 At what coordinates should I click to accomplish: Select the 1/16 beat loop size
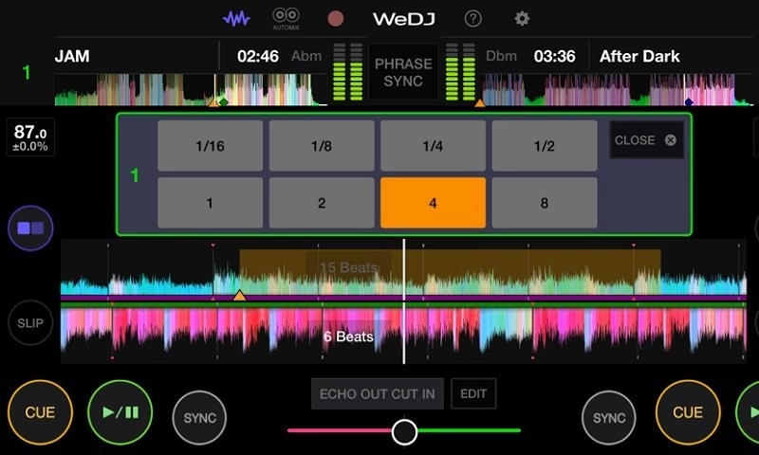210,146
